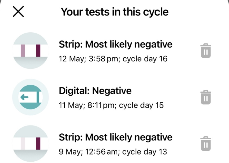Tap the digital test icon with arrow
The height and width of the screenshot is (163, 229).
[30, 97]
